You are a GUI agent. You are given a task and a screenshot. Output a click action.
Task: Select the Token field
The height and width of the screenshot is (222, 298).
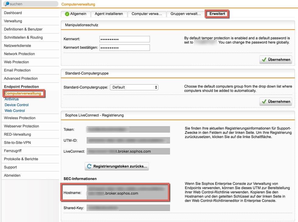(128, 130)
